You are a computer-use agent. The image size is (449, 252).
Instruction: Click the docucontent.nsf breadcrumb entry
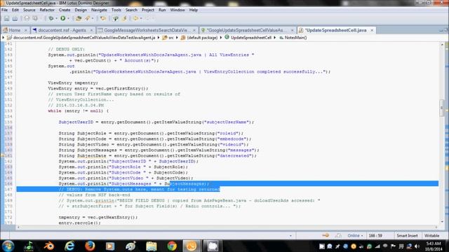pyautogui.click(x=81, y=38)
